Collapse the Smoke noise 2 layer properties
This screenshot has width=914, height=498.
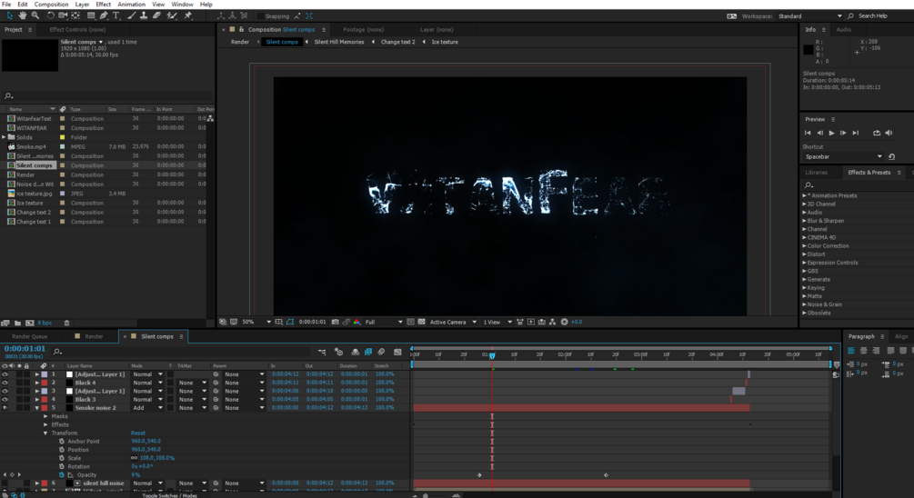pyautogui.click(x=37, y=408)
